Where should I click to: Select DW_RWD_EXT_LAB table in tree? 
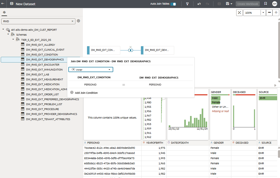38,74
